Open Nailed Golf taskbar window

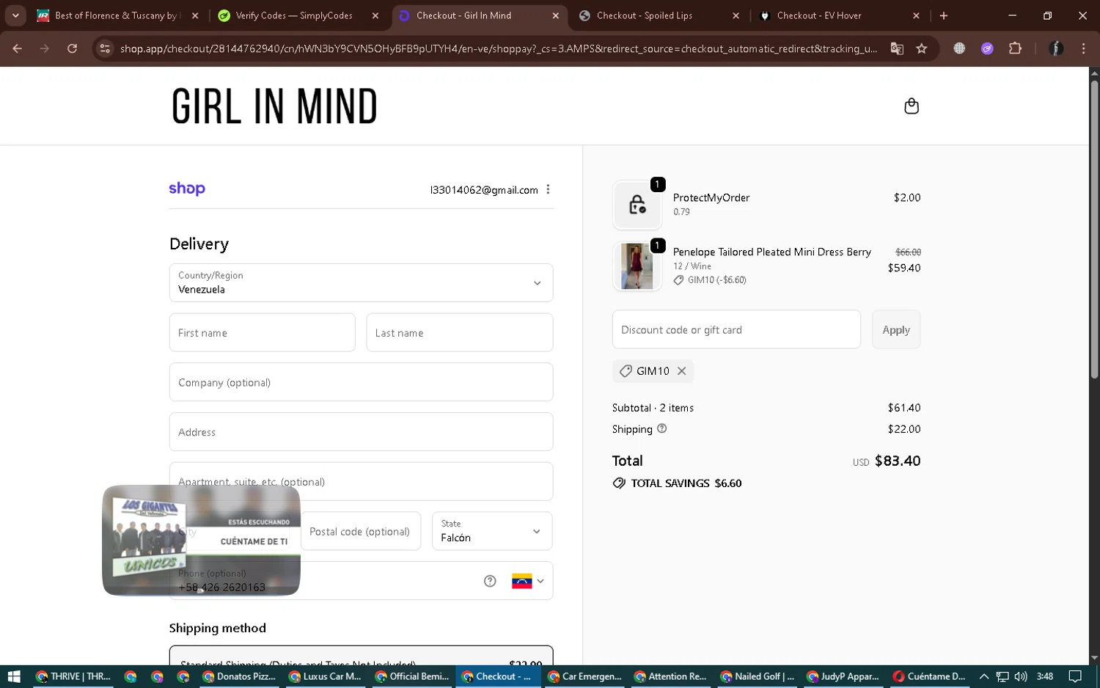(x=758, y=676)
